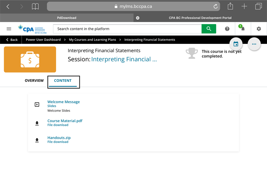Image resolution: width=267 pixels, height=193 pixels.
Task: Click the search content input field
Action: [127, 29]
